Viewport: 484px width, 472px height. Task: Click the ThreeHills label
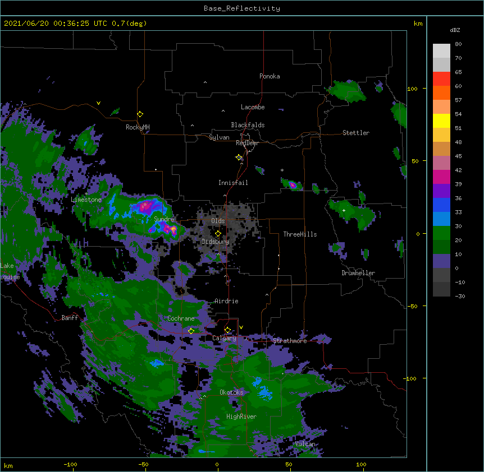300,234
